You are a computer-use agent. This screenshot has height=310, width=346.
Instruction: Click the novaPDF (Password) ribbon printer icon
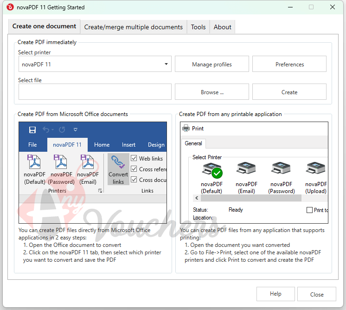pyautogui.click(x=61, y=162)
